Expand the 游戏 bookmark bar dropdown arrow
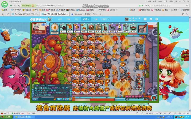The height and width of the screenshot is (119, 191). (179, 10)
